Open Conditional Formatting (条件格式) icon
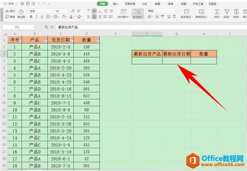This screenshot has height=171, width=247. coord(187,12)
